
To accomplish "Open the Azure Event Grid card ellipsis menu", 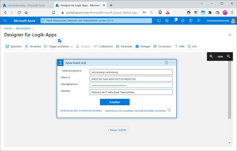I will 173,62.
